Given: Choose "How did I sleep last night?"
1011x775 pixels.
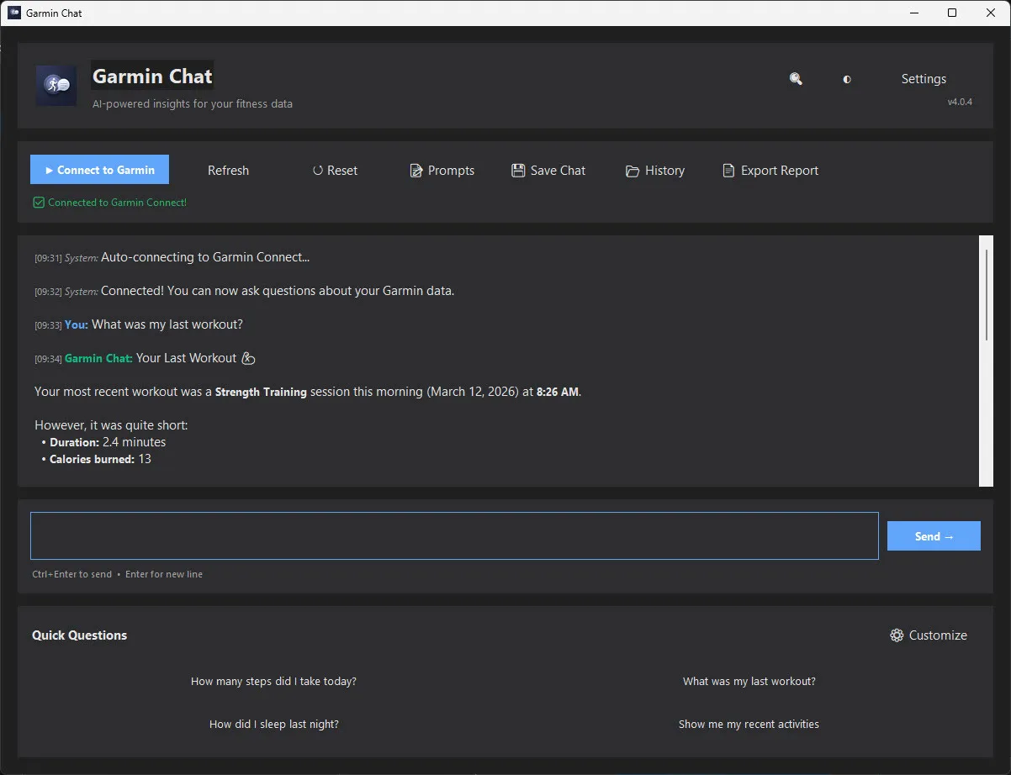Looking at the screenshot, I should click(x=273, y=725).
